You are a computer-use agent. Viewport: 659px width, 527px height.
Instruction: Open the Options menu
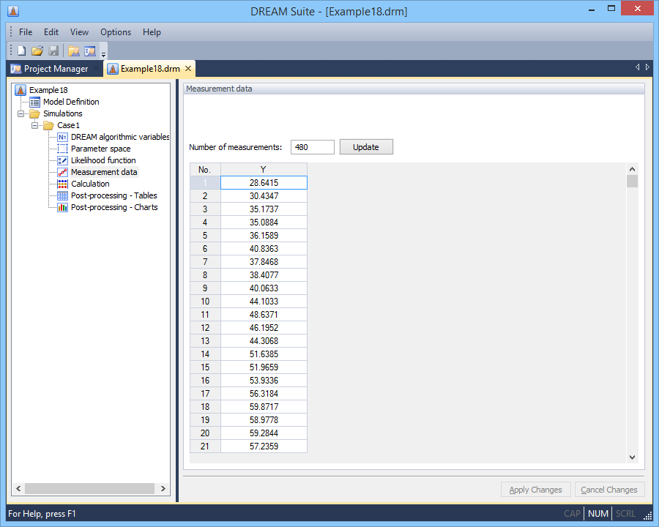tap(116, 32)
